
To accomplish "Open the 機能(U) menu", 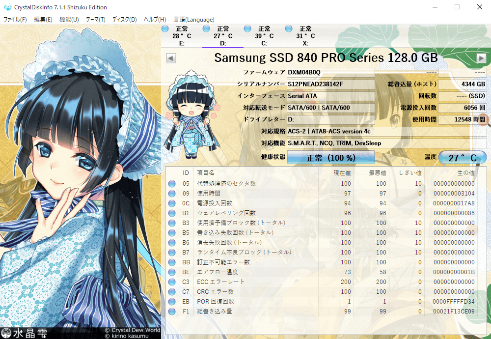I will pos(69,20).
